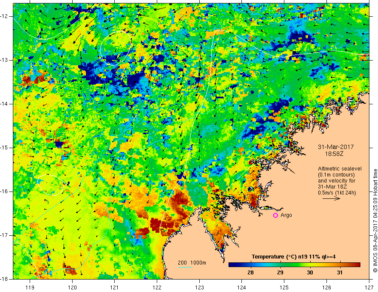Click the '31-Mar-2017' date text
The width and height of the screenshot is (378, 292).
coord(336,147)
